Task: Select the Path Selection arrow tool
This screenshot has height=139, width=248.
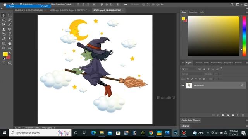Action: click(x=10, y=39)
